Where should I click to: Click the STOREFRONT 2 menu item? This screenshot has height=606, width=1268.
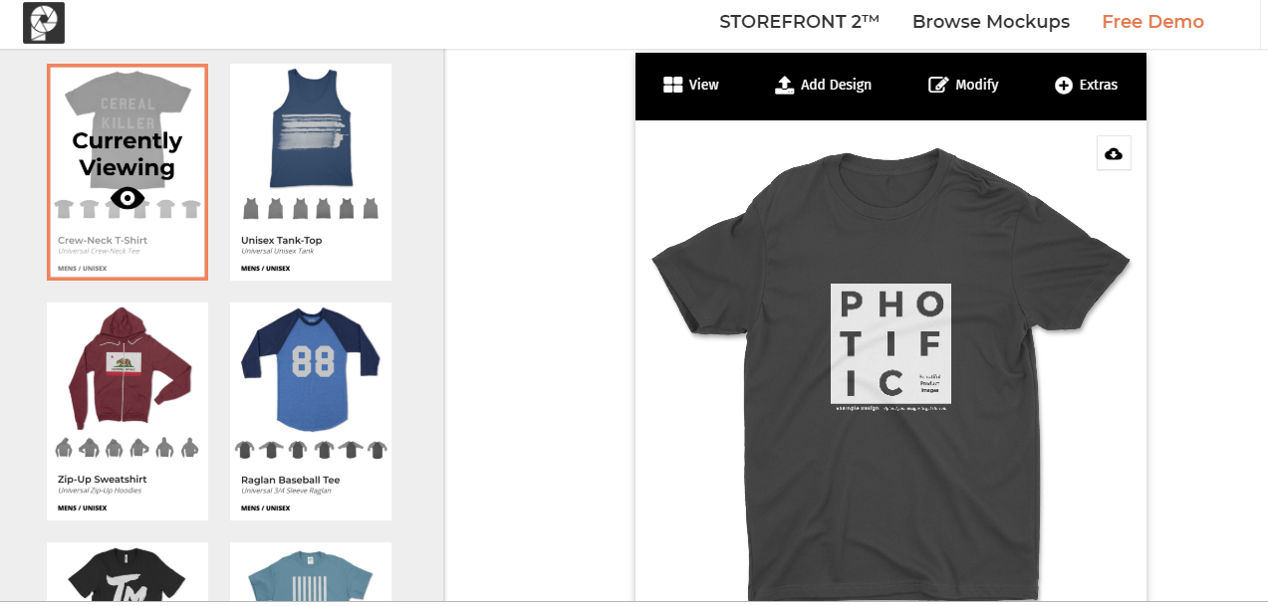tap(798, 21)
